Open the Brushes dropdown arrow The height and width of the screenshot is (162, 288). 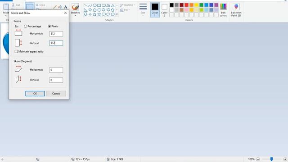75,15
